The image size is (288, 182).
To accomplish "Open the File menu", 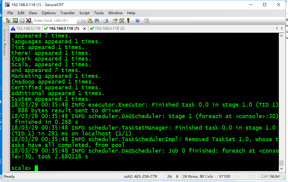I will pyautogui.click(x=10, y=13).
